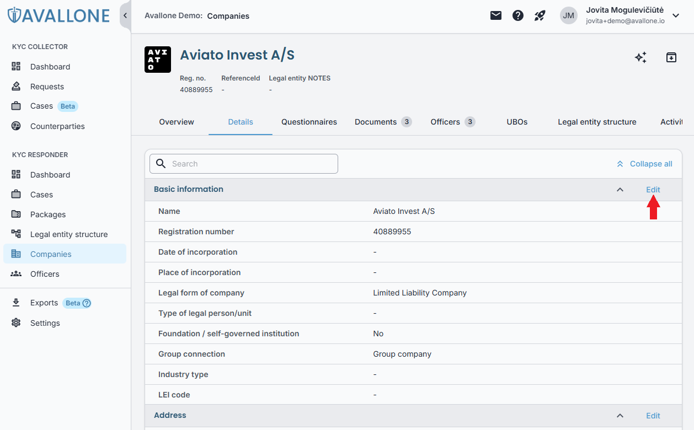Click the Beta badge next to Cases
Screen dimensions: 694x430
point(68,106)
